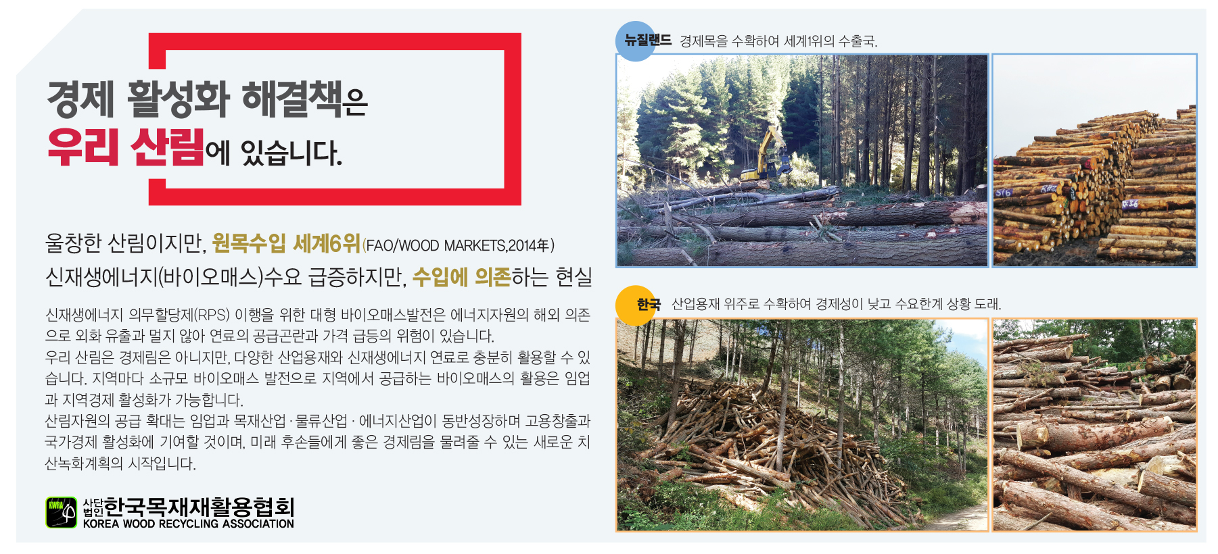The height and width of the screenshot is (554, 1218).
Task: Click the red 우리 산림 headline text
Action: point(125,147)
